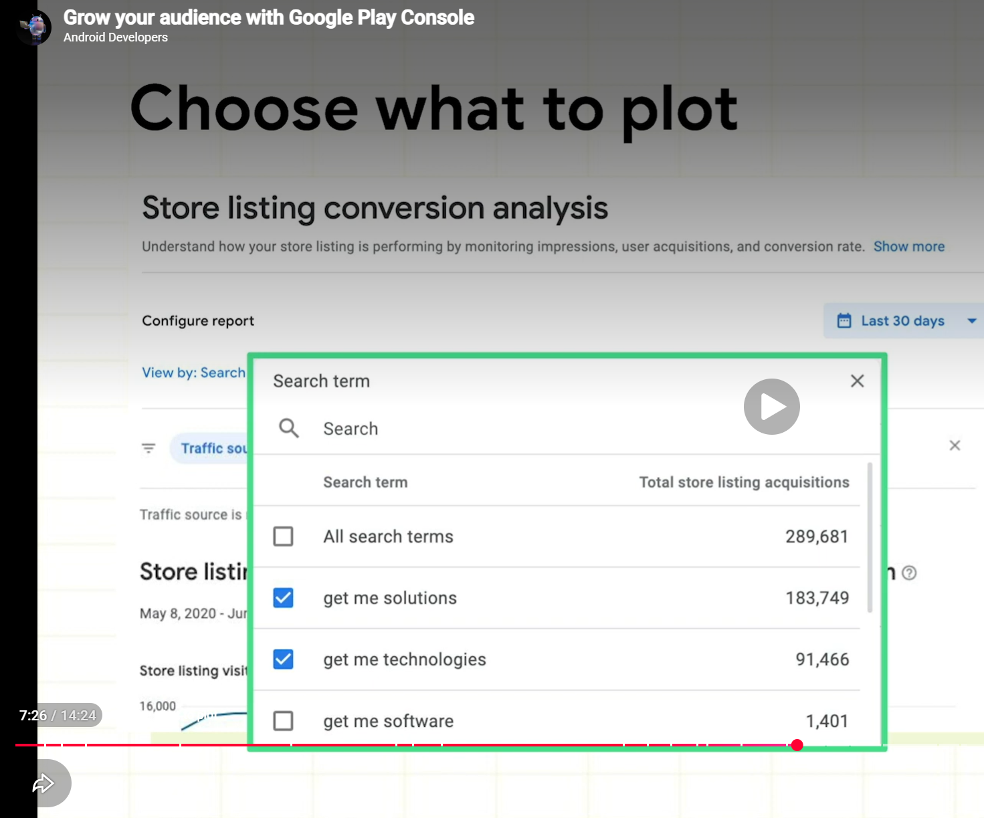Open the Android Developers channel name

click(x=116, y=37)
